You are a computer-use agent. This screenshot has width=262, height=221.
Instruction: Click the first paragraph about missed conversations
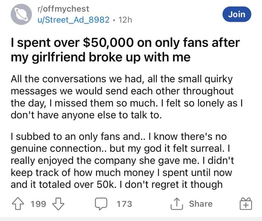(124, 96)
